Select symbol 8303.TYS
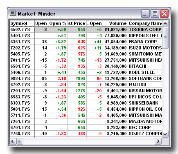Viewport: 178px width, 154px height. 20,103
